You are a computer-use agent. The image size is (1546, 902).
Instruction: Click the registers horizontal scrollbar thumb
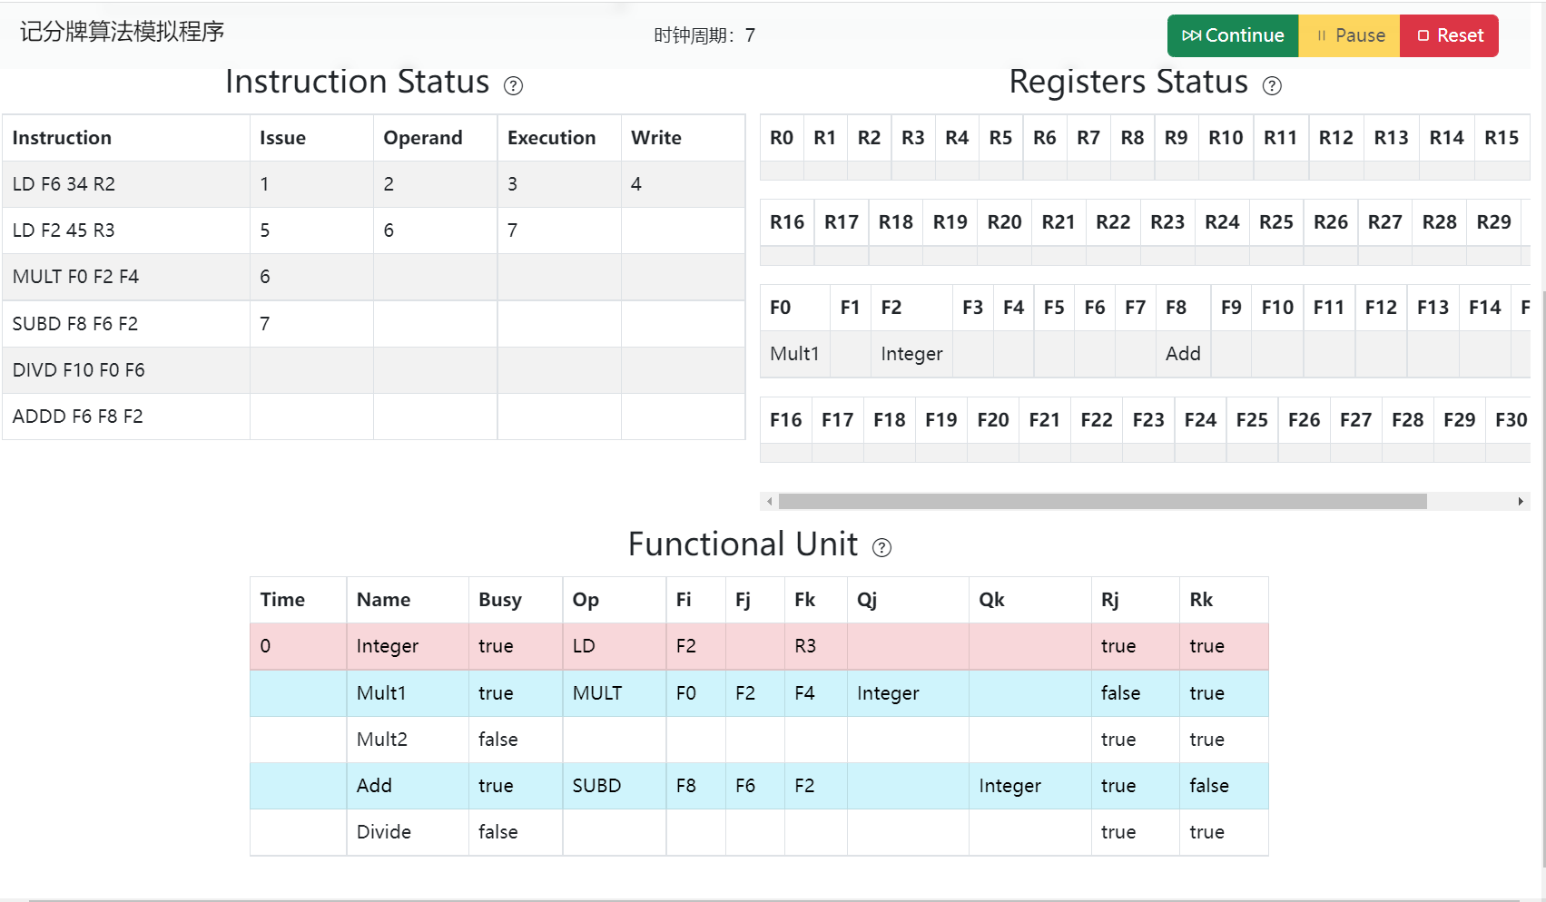[1103, 501]
